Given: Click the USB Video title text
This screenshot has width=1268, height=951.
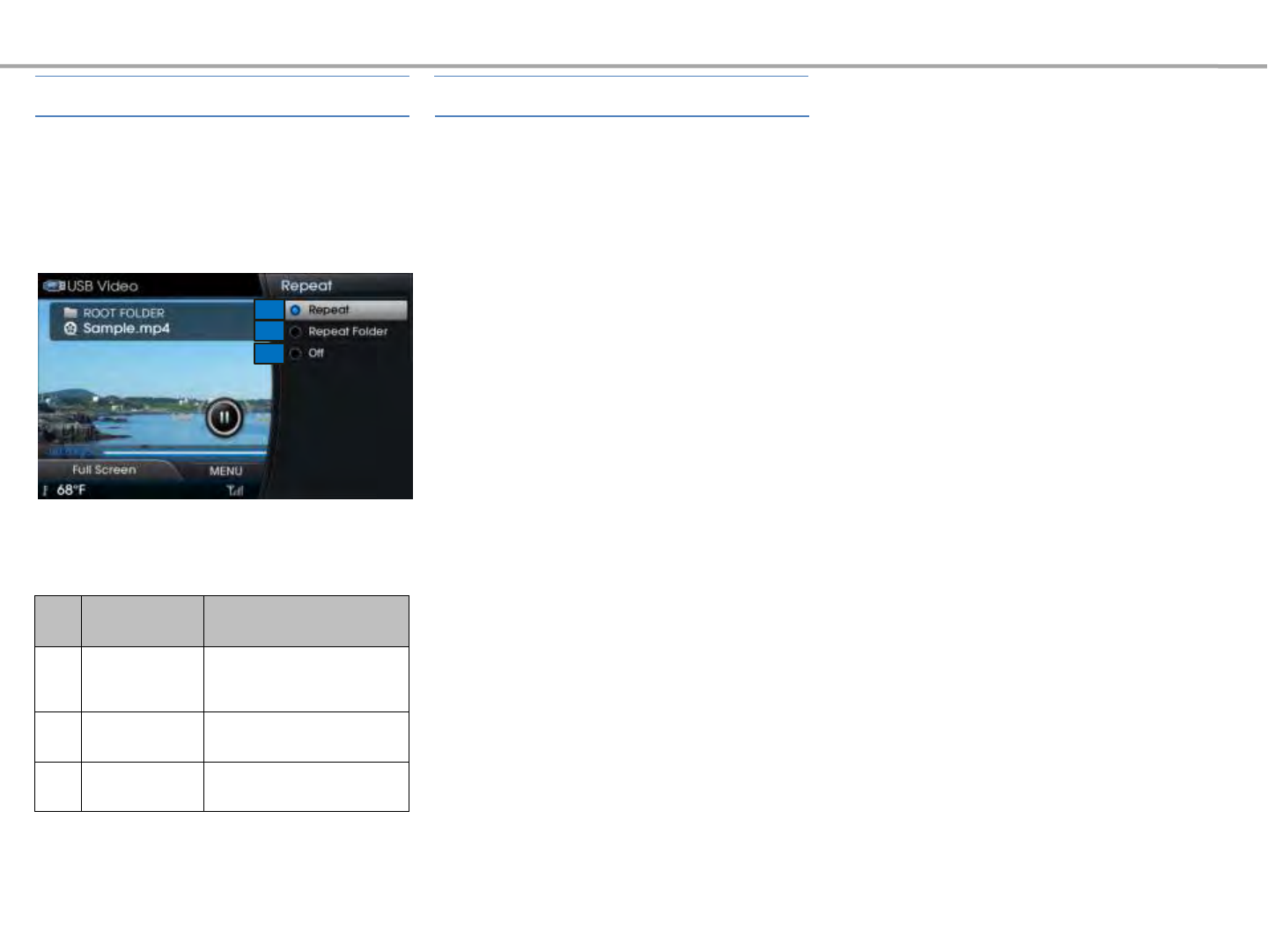Looking at the screenshot, I should (x=103, y=285).
